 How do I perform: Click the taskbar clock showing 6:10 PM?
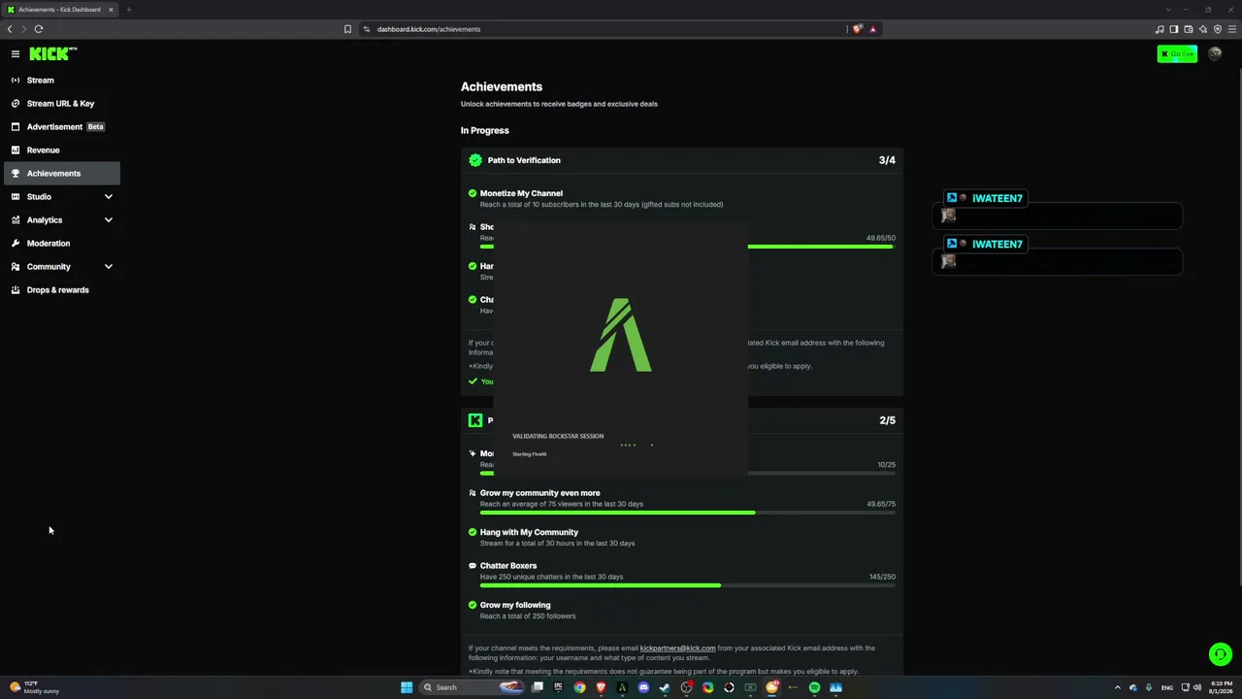pyautogui.click(x=1220, y=687)
